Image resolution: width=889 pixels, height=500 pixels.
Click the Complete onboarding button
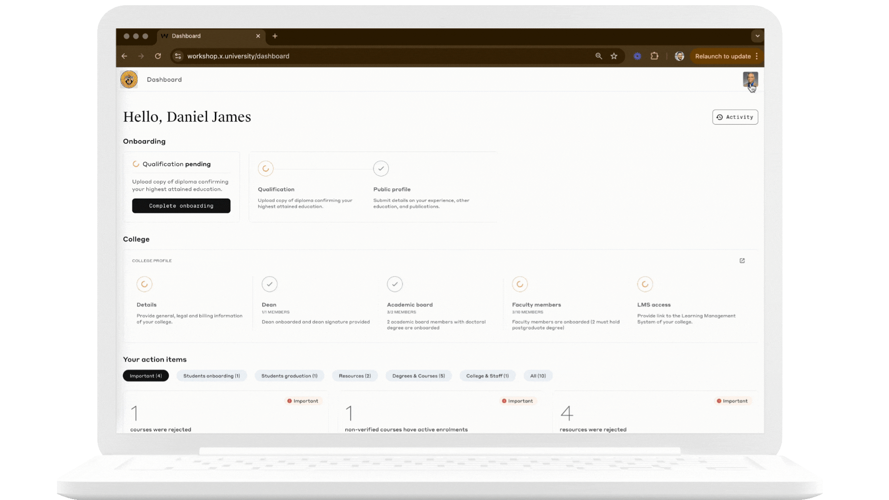pyautogui.click(x=181, y=206)
